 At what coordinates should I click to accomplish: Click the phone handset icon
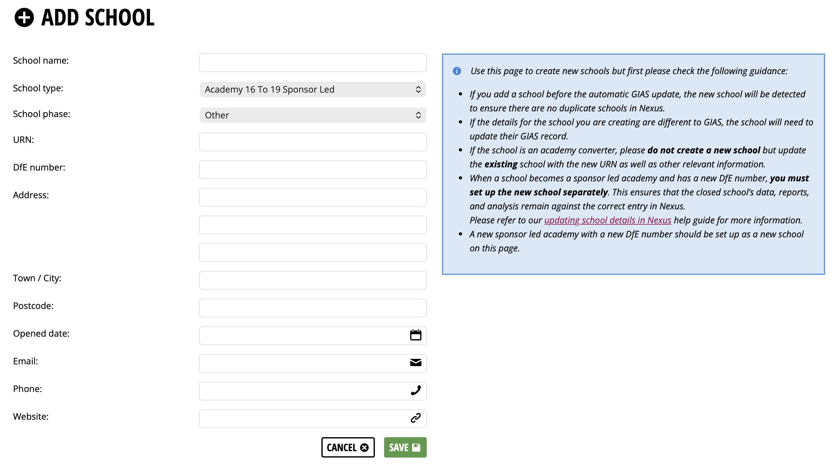coord(416,390)
